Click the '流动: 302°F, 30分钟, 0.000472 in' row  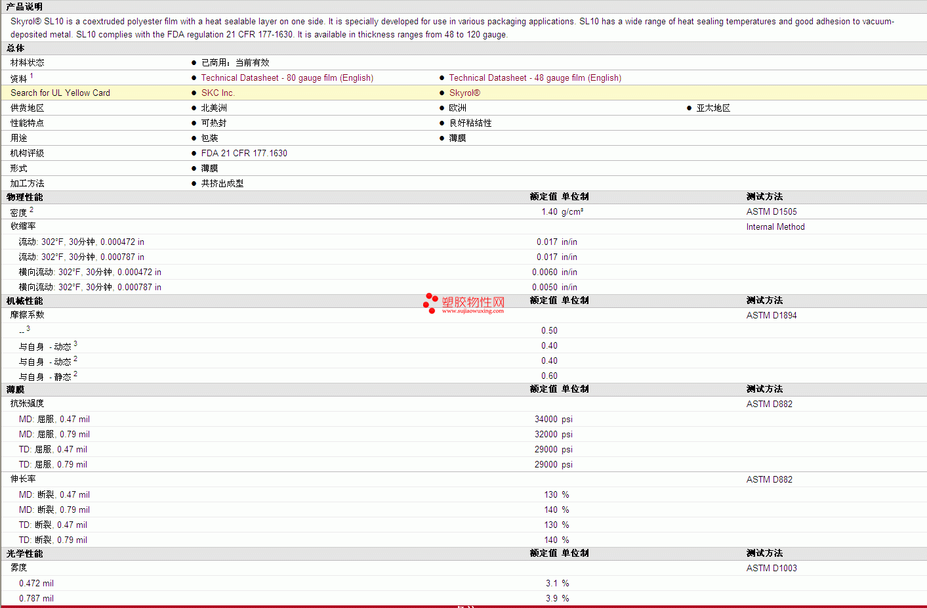81,242
